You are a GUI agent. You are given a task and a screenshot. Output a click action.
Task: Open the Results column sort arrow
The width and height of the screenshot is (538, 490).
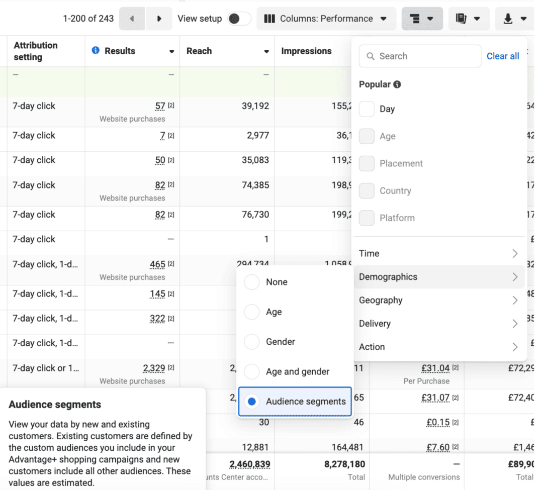(x=171, y=51)
